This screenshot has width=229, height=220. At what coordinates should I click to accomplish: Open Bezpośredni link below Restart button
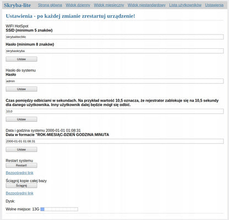point(20,173)
